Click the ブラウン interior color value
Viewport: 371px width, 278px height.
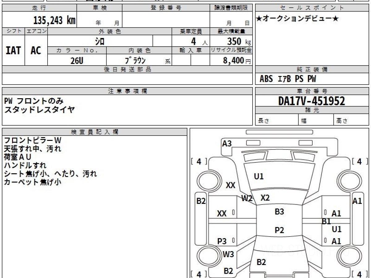click(x=135, y=60)
